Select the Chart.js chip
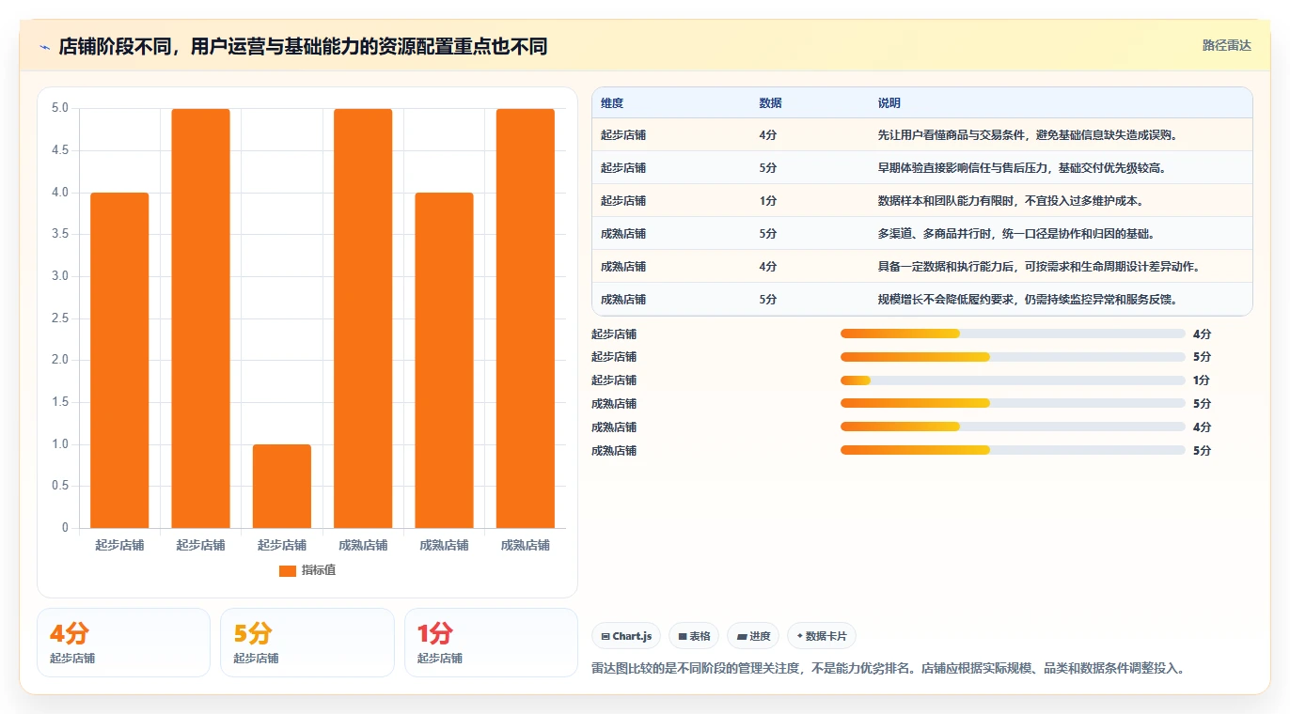This screenshot has height=714, width=1290. pos(625,636)
